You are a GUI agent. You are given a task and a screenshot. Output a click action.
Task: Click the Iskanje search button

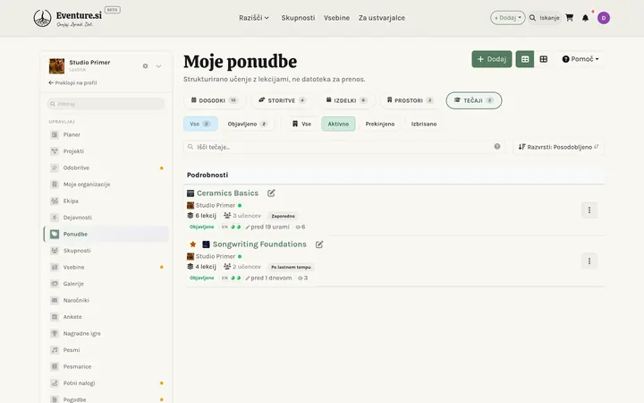(x=545, y=18)
